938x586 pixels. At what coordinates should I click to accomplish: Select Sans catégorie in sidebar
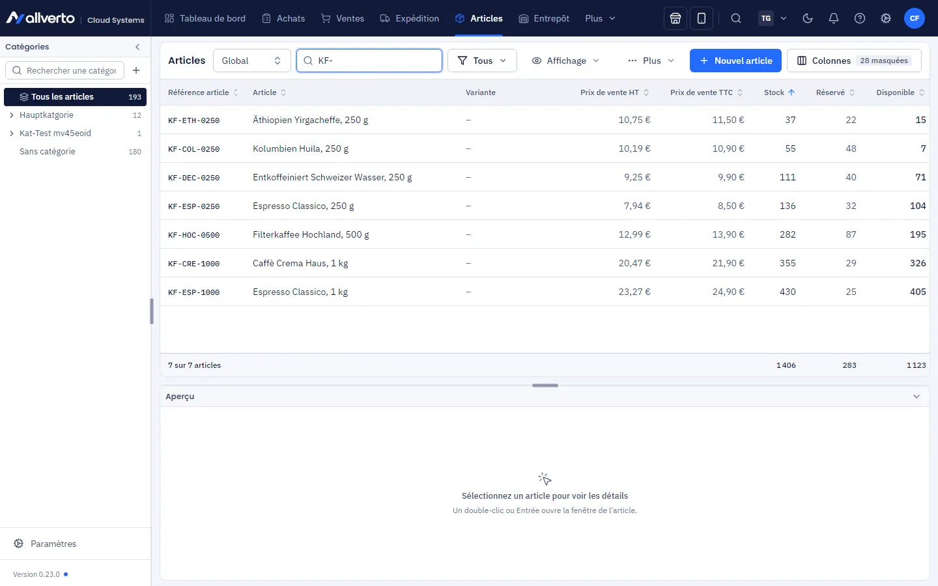75,152
